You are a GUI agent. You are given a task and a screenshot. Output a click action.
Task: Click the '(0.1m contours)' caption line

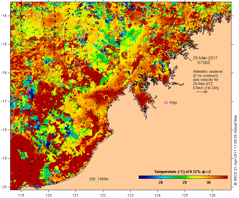tap(205, 76)
